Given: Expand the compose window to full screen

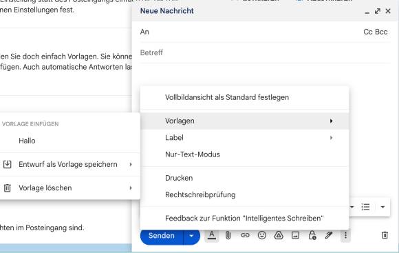Looking at the screenshot, I should click(378, 11).
